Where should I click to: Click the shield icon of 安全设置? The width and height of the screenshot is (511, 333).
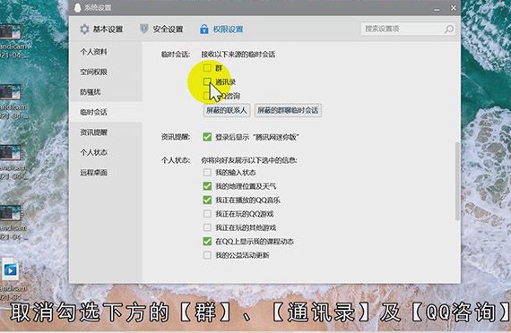click(144, 29)
